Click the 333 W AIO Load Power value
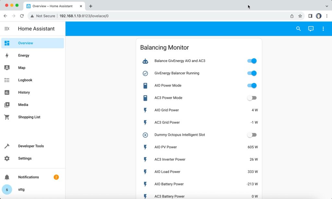 pyautogui.click(x=253, y=172)
